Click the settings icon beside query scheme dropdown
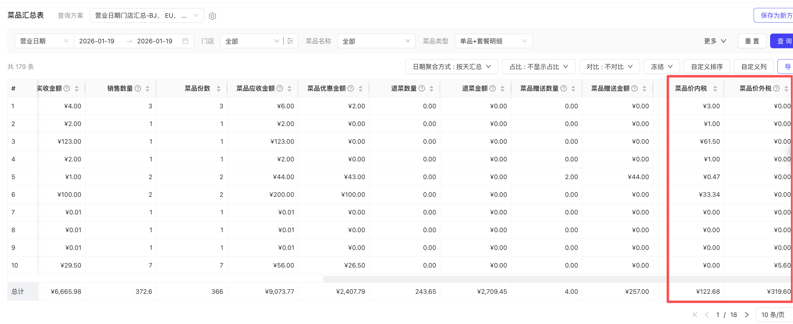This screenshot has width=793, height=324. pyautogui.click(x=212, y=16)
